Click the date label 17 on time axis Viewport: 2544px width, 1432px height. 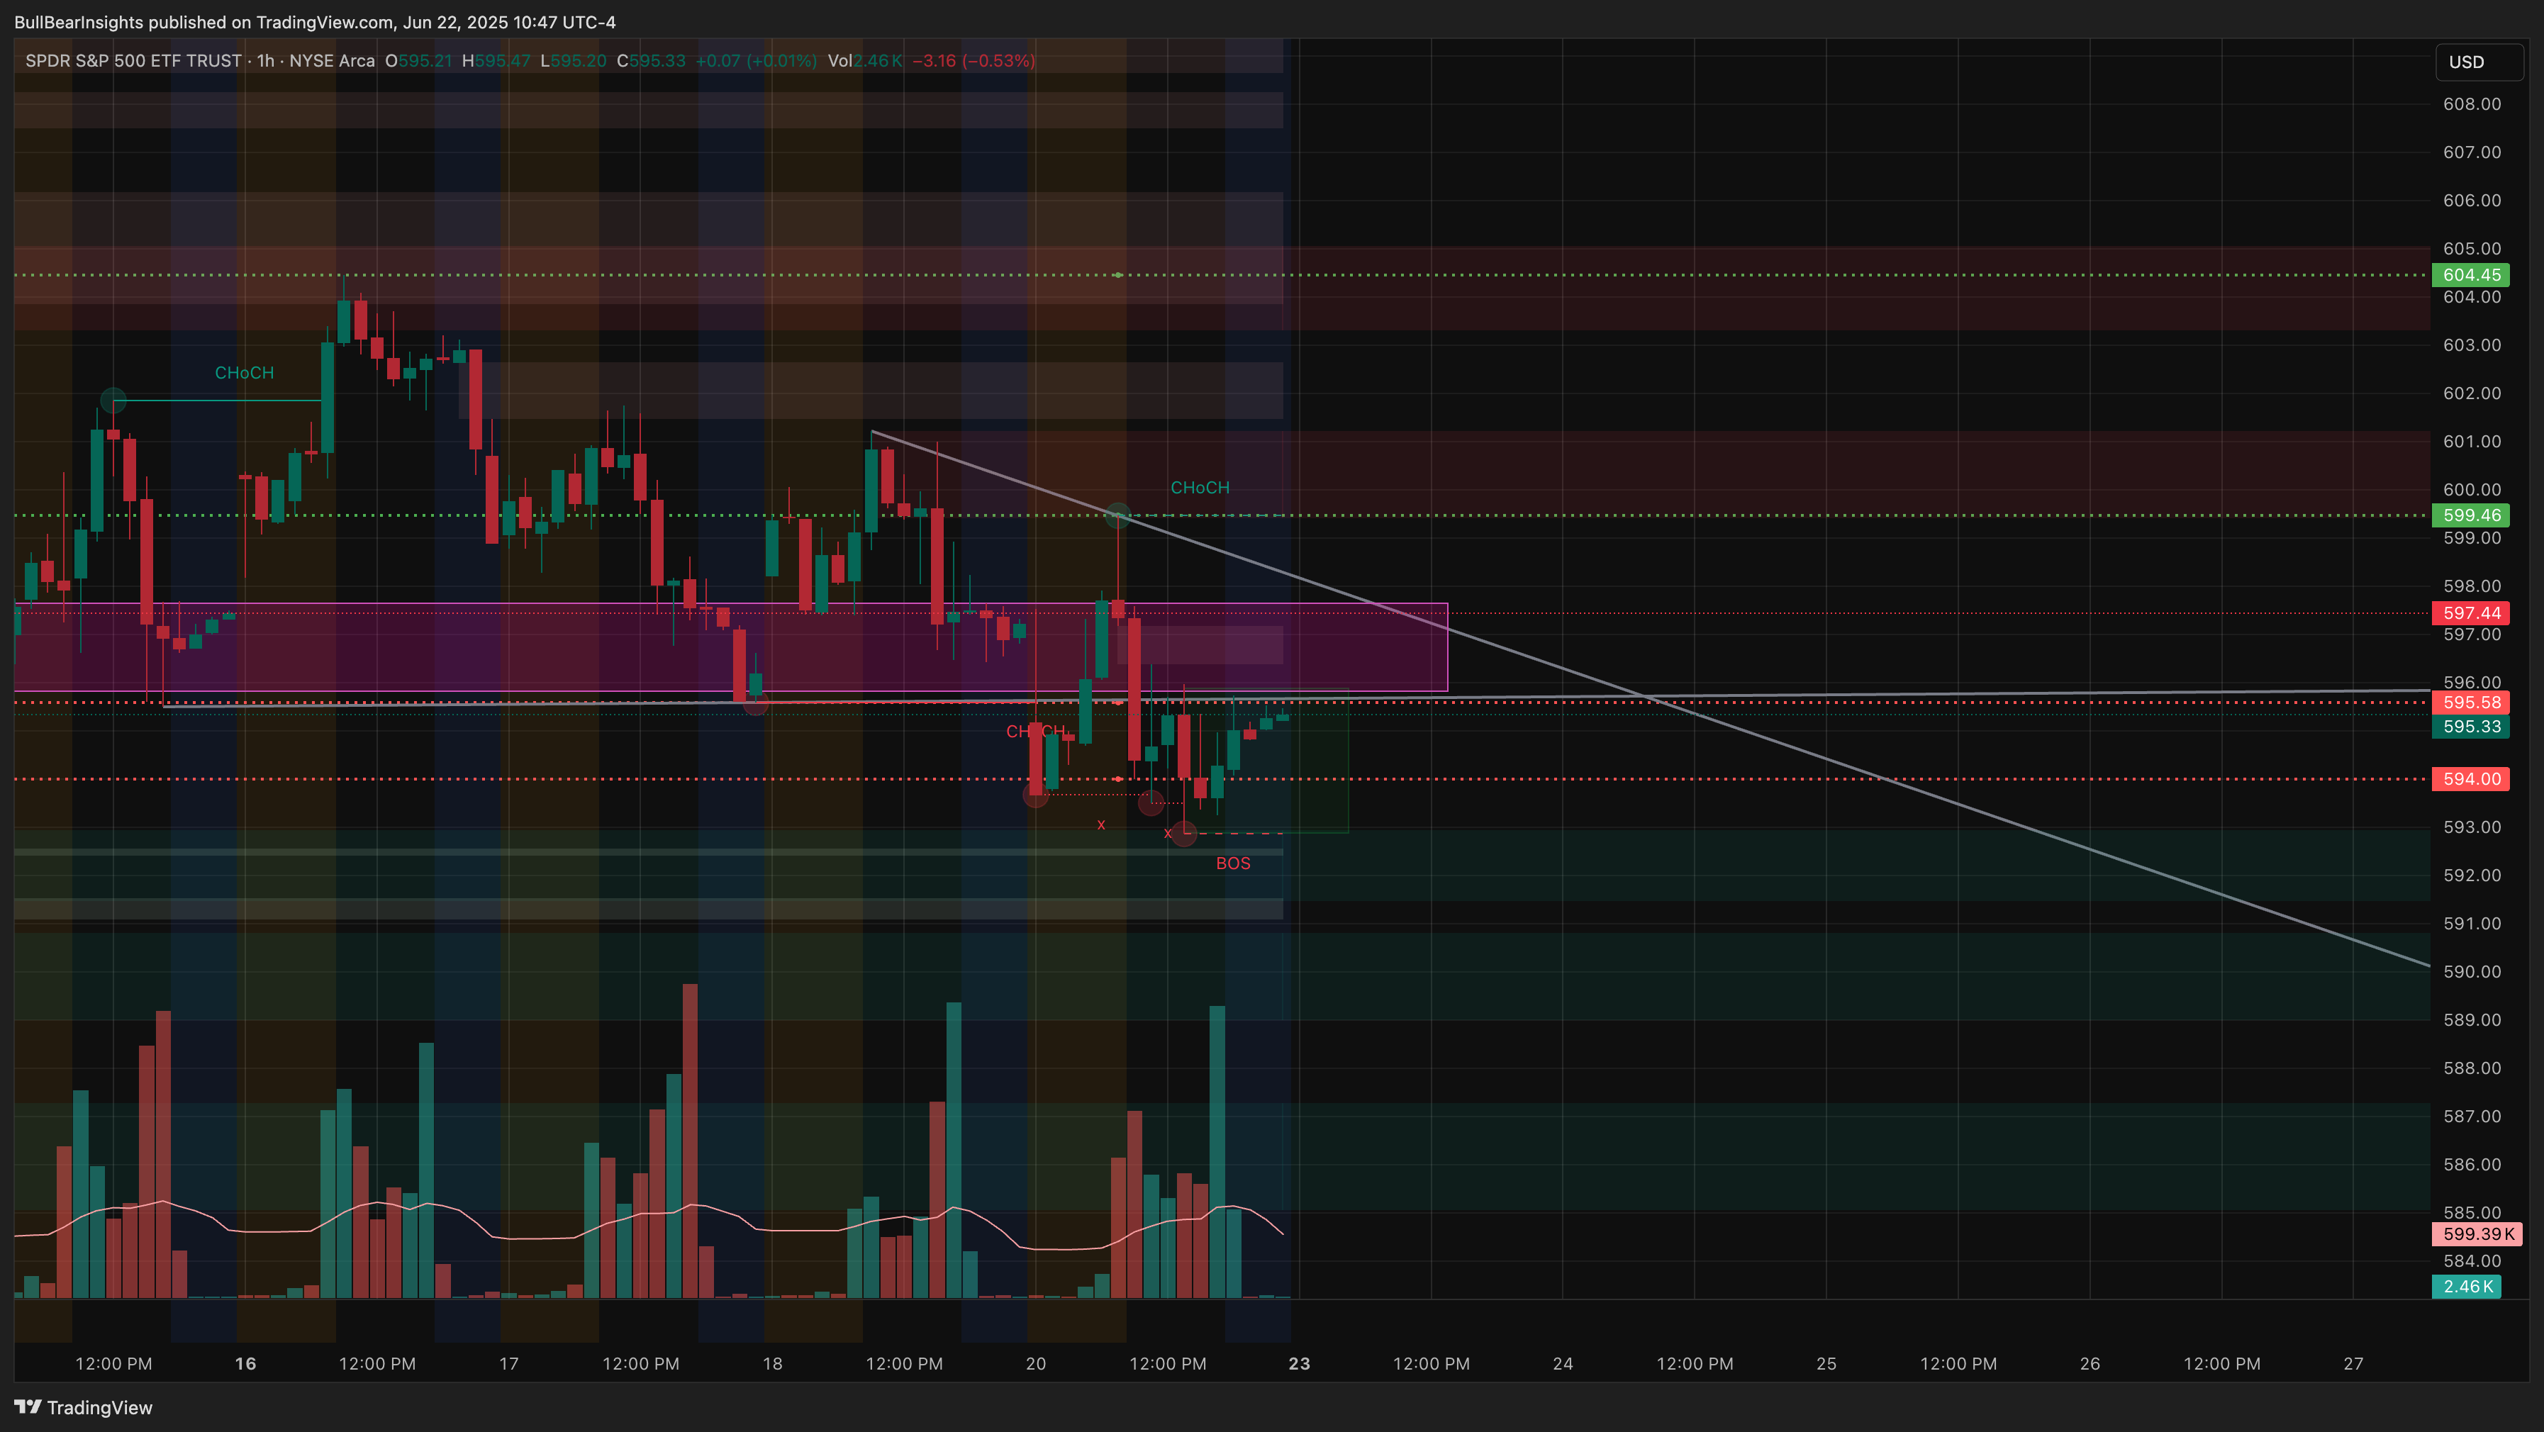[508, 1364]
